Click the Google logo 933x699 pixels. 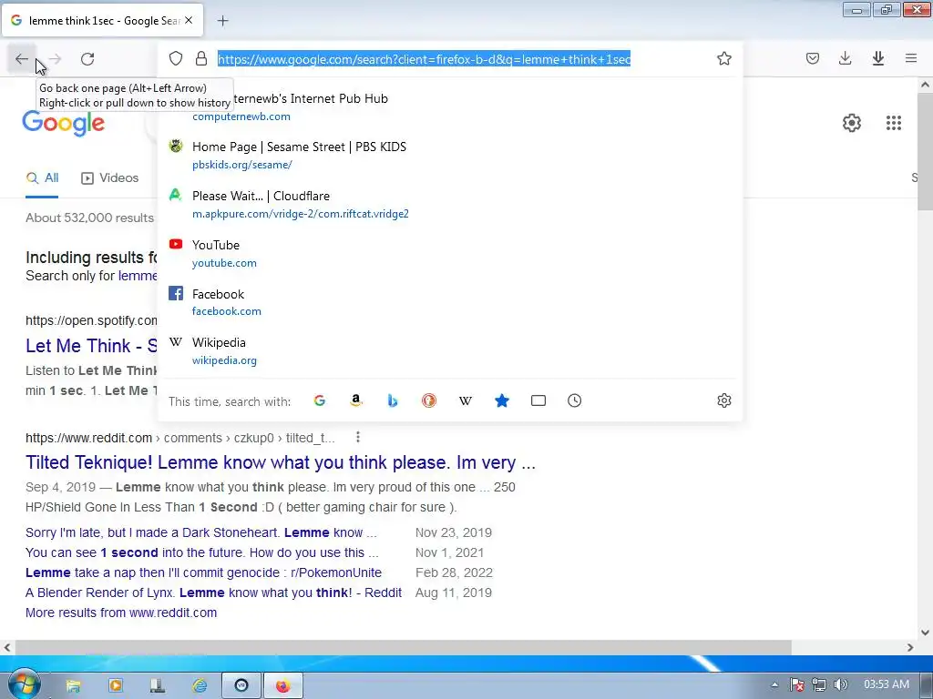point(63,124)
